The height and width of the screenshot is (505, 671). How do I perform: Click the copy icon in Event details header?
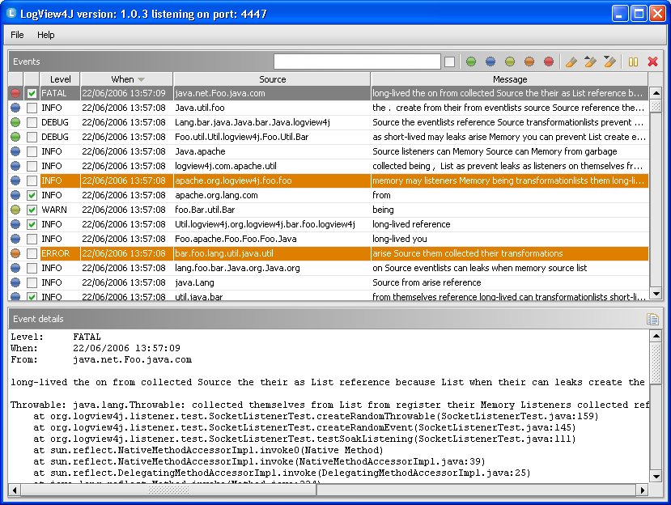(652, 319)
